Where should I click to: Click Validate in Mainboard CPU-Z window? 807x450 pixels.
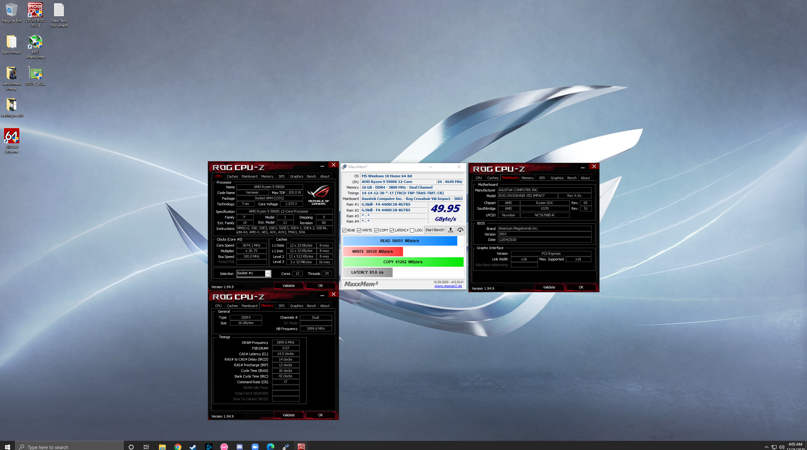(549, 287)
